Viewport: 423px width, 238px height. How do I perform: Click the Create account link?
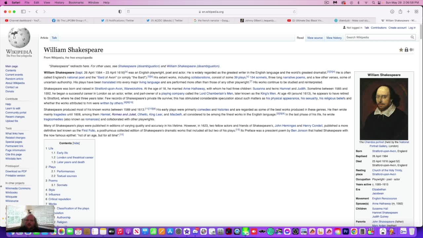pyautogui.click(x=397, y=28)
